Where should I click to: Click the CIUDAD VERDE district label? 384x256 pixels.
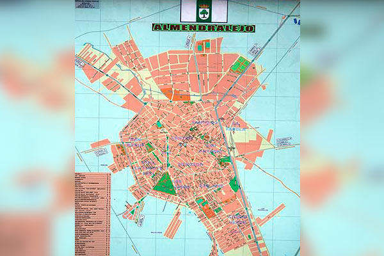pos(237,220)
